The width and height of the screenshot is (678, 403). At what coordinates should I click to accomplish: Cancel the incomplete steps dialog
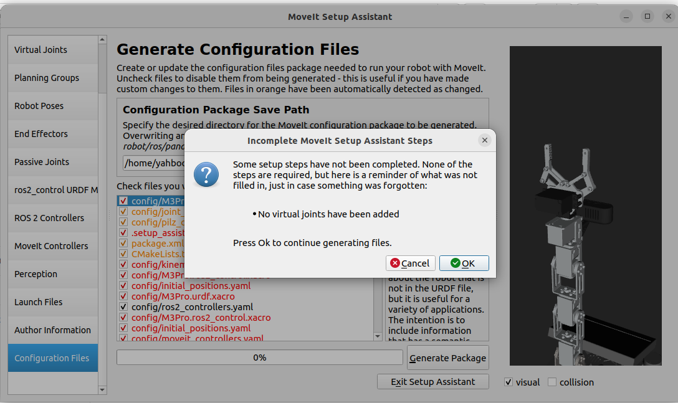pos(410,263)
